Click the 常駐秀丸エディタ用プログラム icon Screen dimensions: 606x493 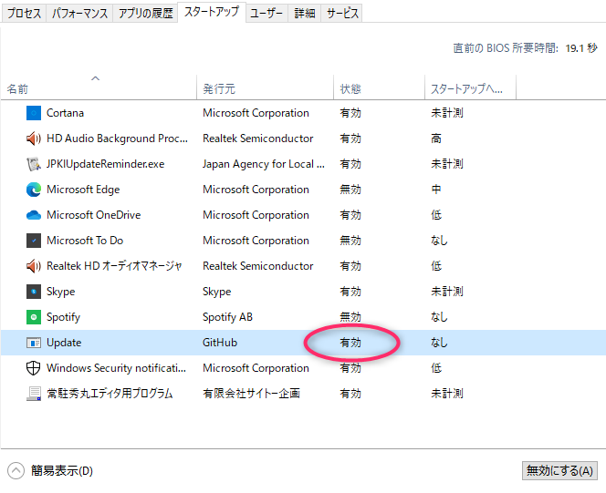click(34, 394)
